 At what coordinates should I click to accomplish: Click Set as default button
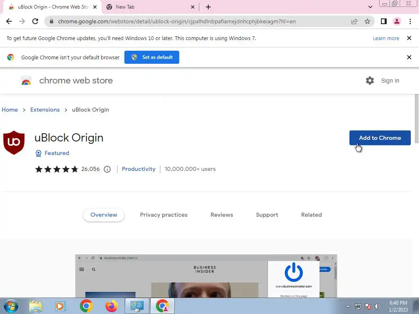(x=152, y=57)
